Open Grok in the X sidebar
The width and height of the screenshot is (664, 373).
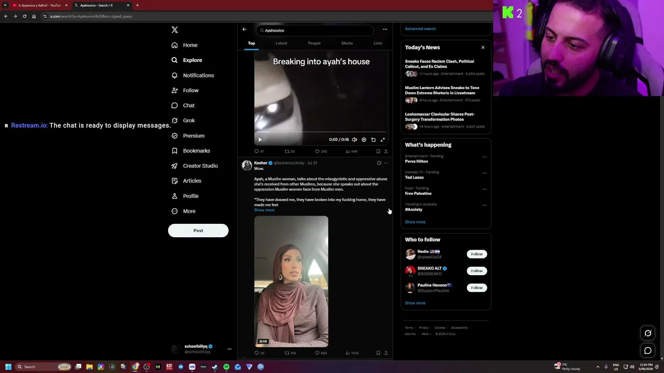[x=183, y=121]
